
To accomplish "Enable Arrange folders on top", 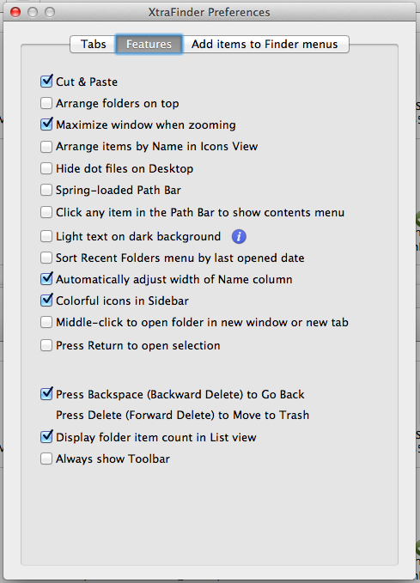I will tap(46, 103).
